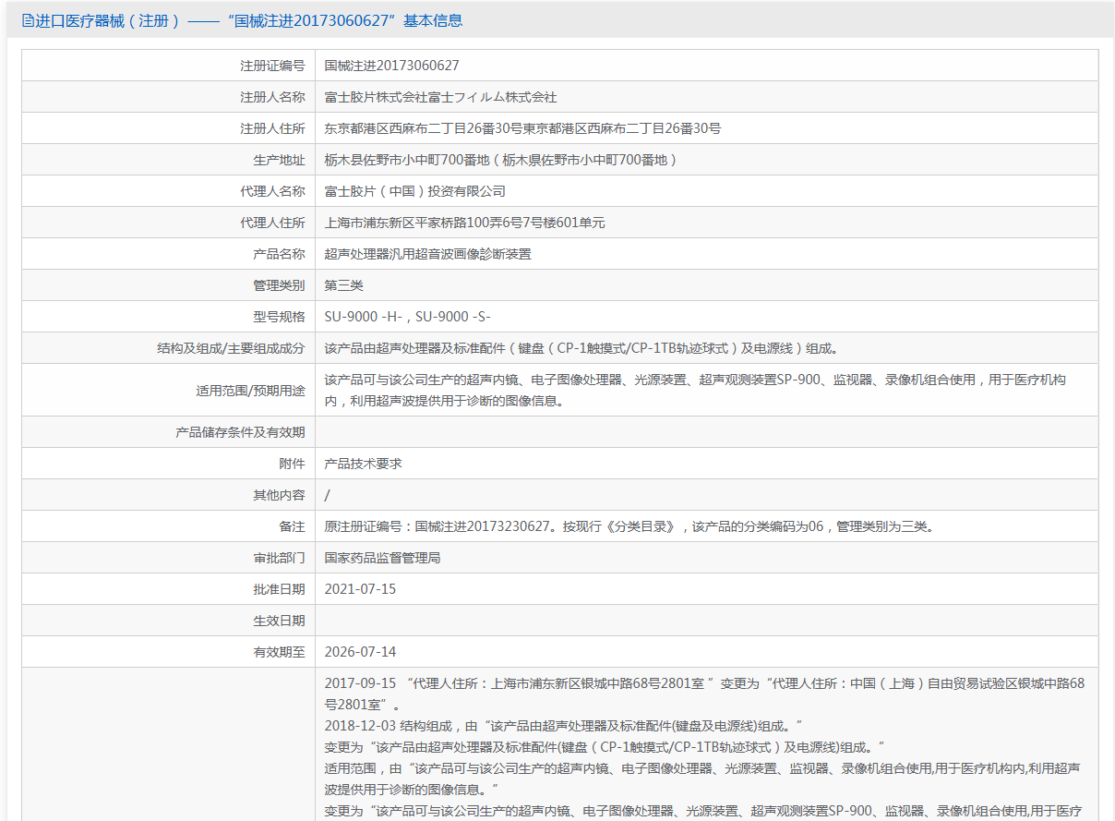
Task: Select product name 超声处理器汎用超音波画像診断装置
Action: coord(428,254)
